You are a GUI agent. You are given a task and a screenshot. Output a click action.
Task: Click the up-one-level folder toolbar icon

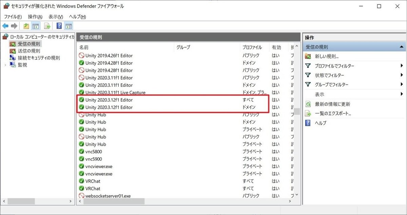(x=26, y=26)
